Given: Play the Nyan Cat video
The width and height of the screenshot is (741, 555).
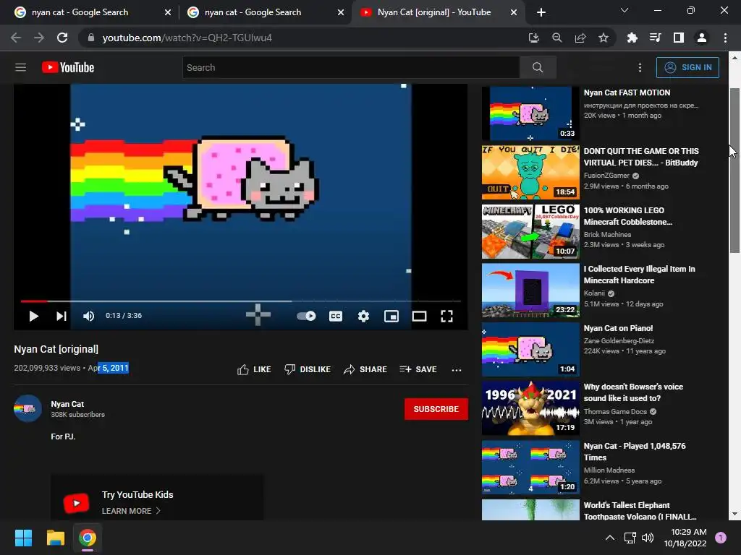Looking at the screenshot, I should click(x=33, y=316).
